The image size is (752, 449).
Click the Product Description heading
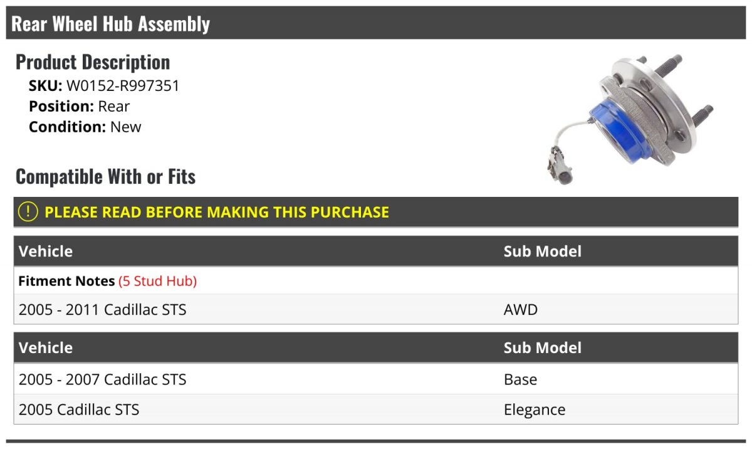click(93, 62)
